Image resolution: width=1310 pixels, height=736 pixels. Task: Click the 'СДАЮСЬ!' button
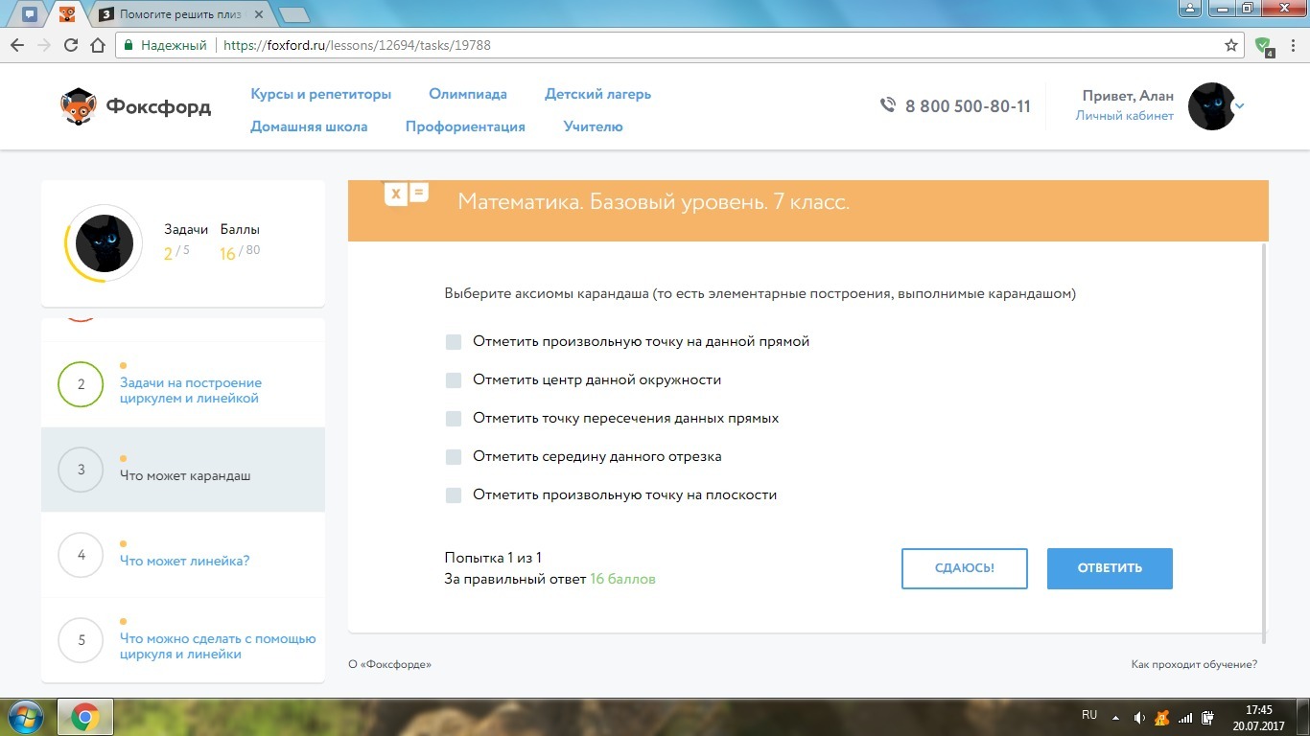pos(964,568)
